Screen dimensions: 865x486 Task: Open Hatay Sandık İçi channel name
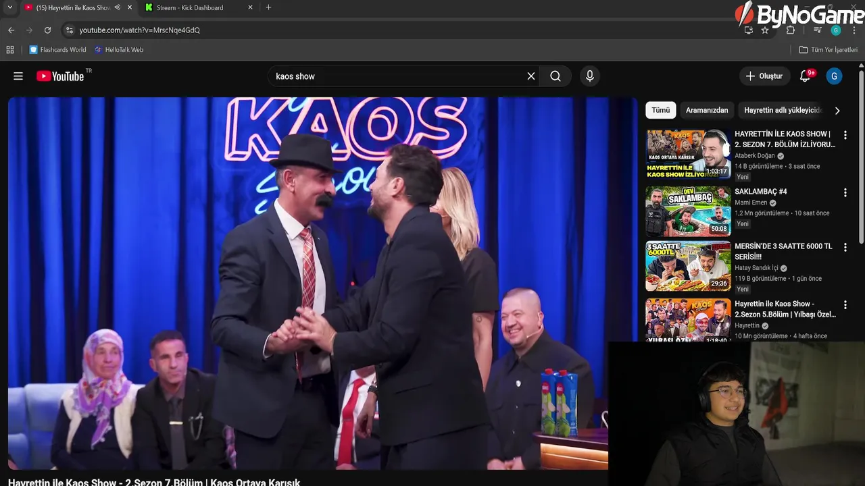[756, 268]
